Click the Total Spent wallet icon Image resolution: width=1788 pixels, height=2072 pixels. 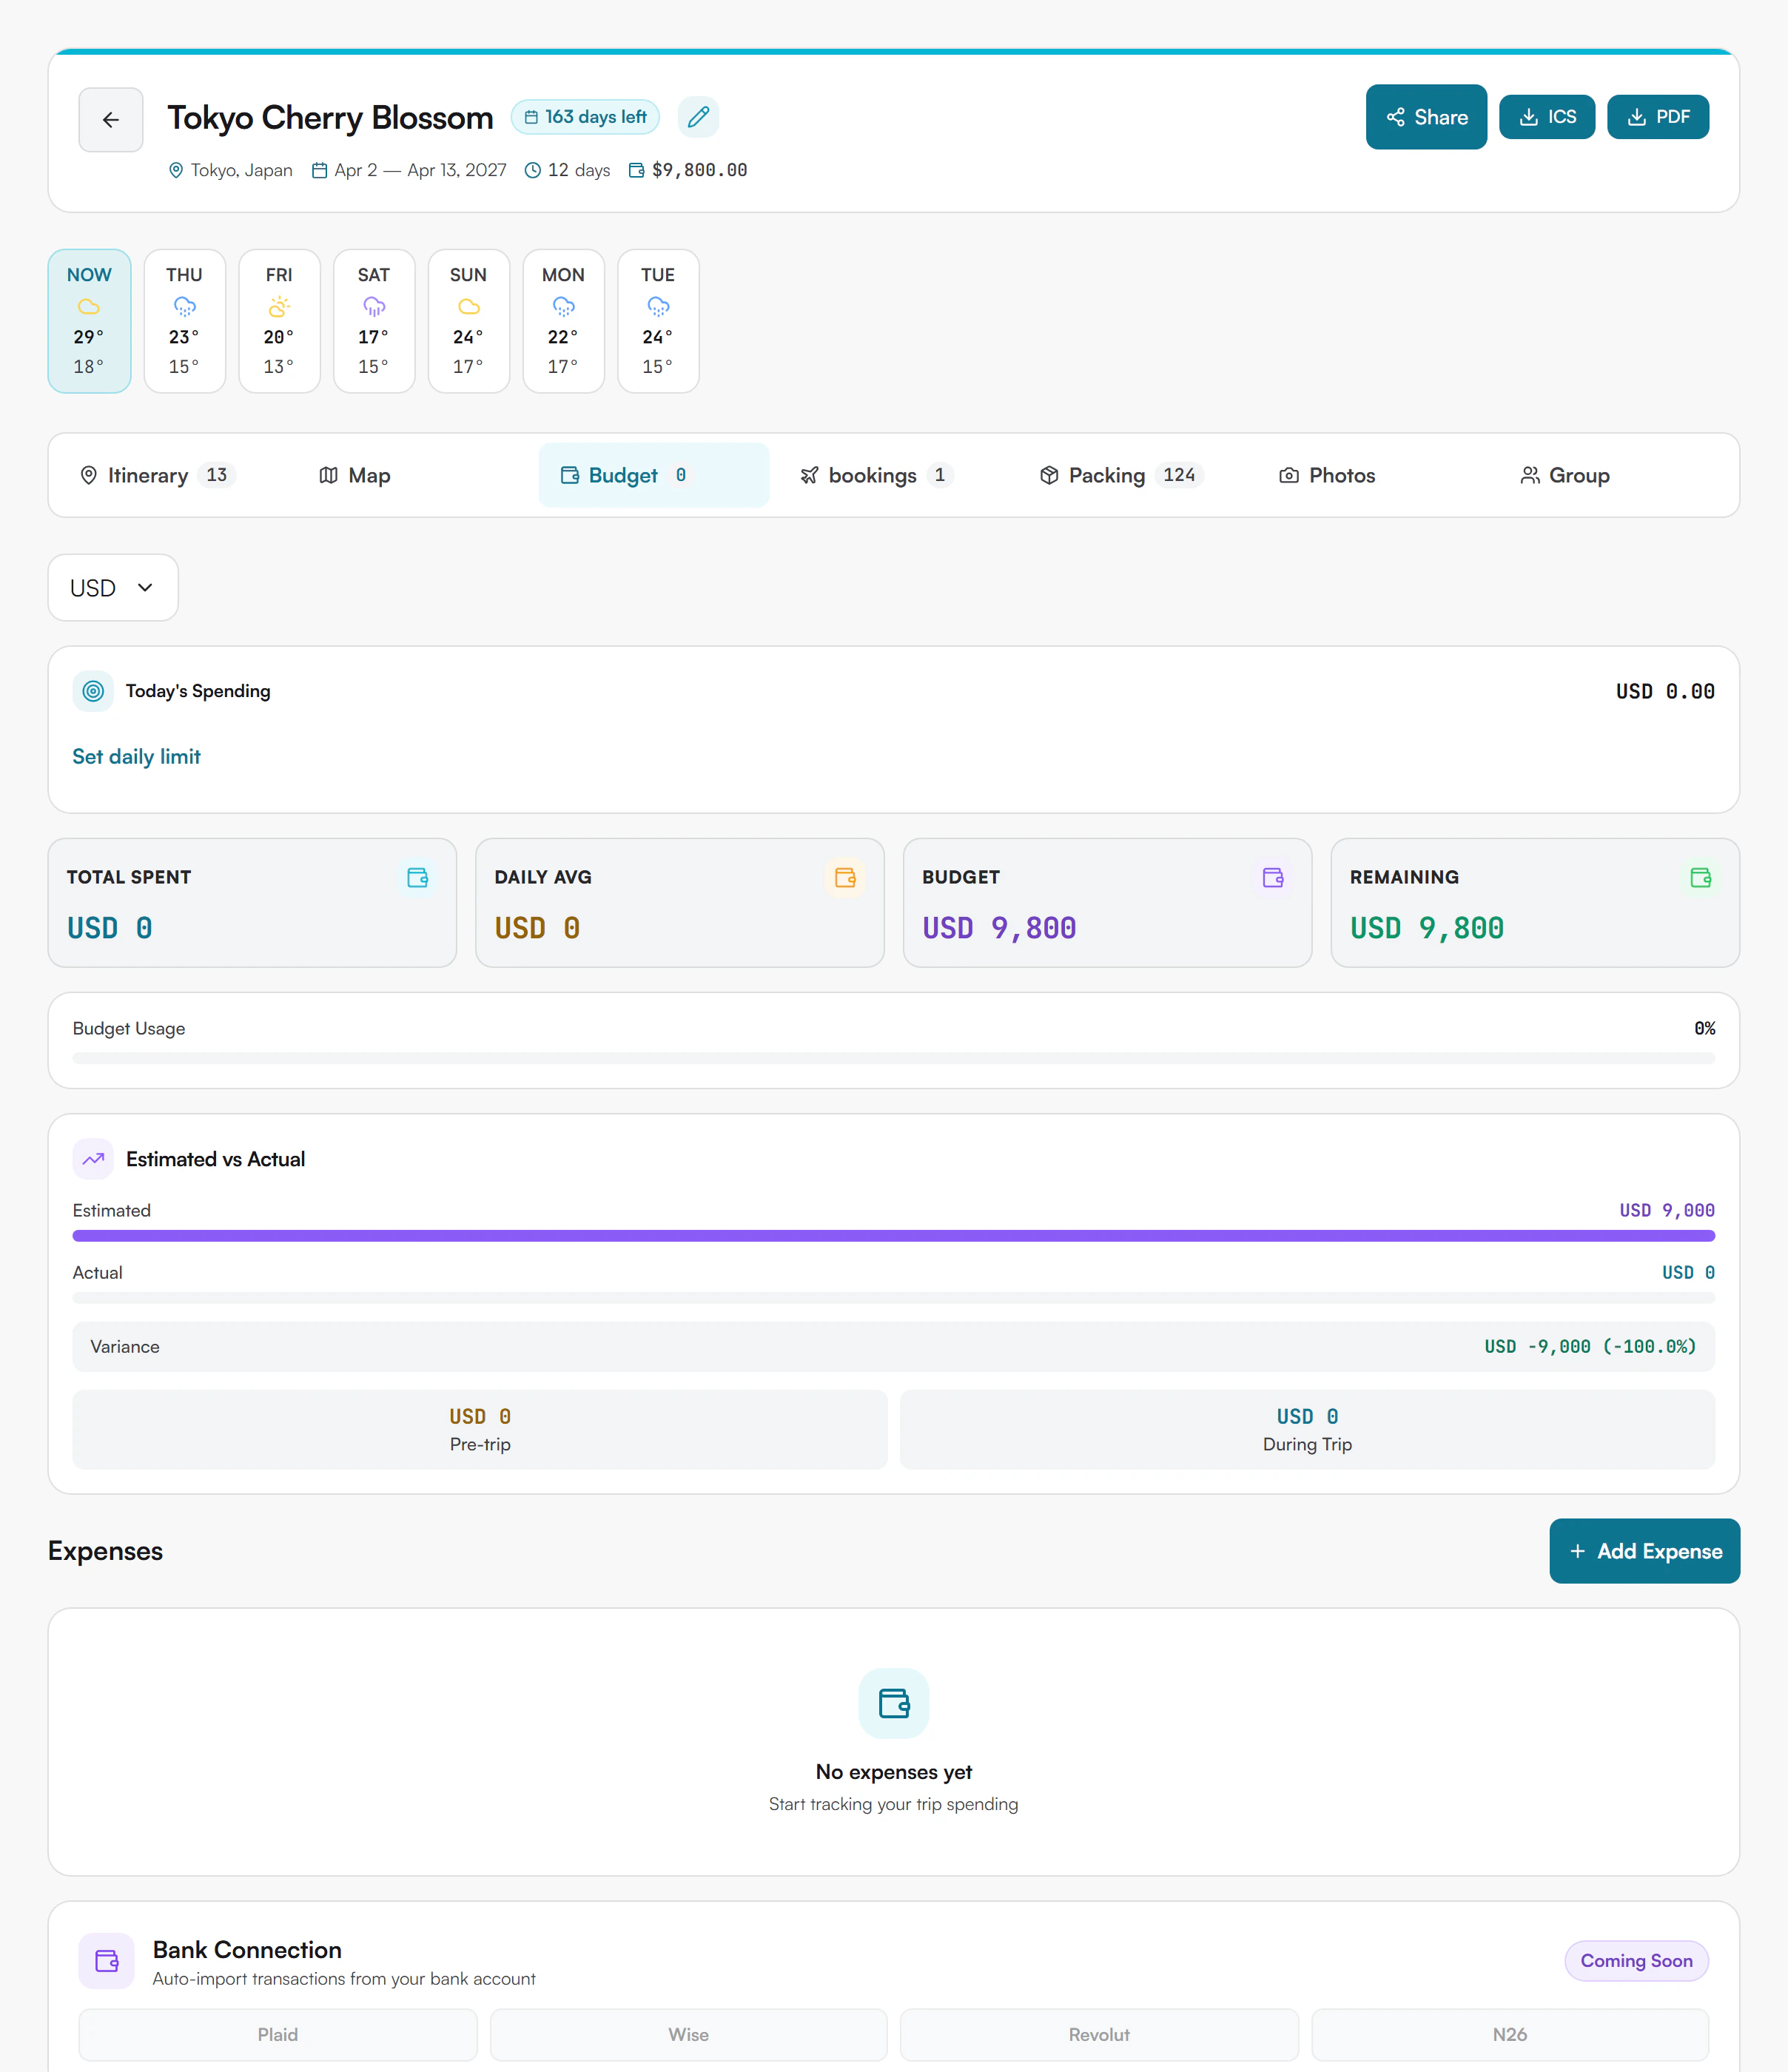click(418, 878)
